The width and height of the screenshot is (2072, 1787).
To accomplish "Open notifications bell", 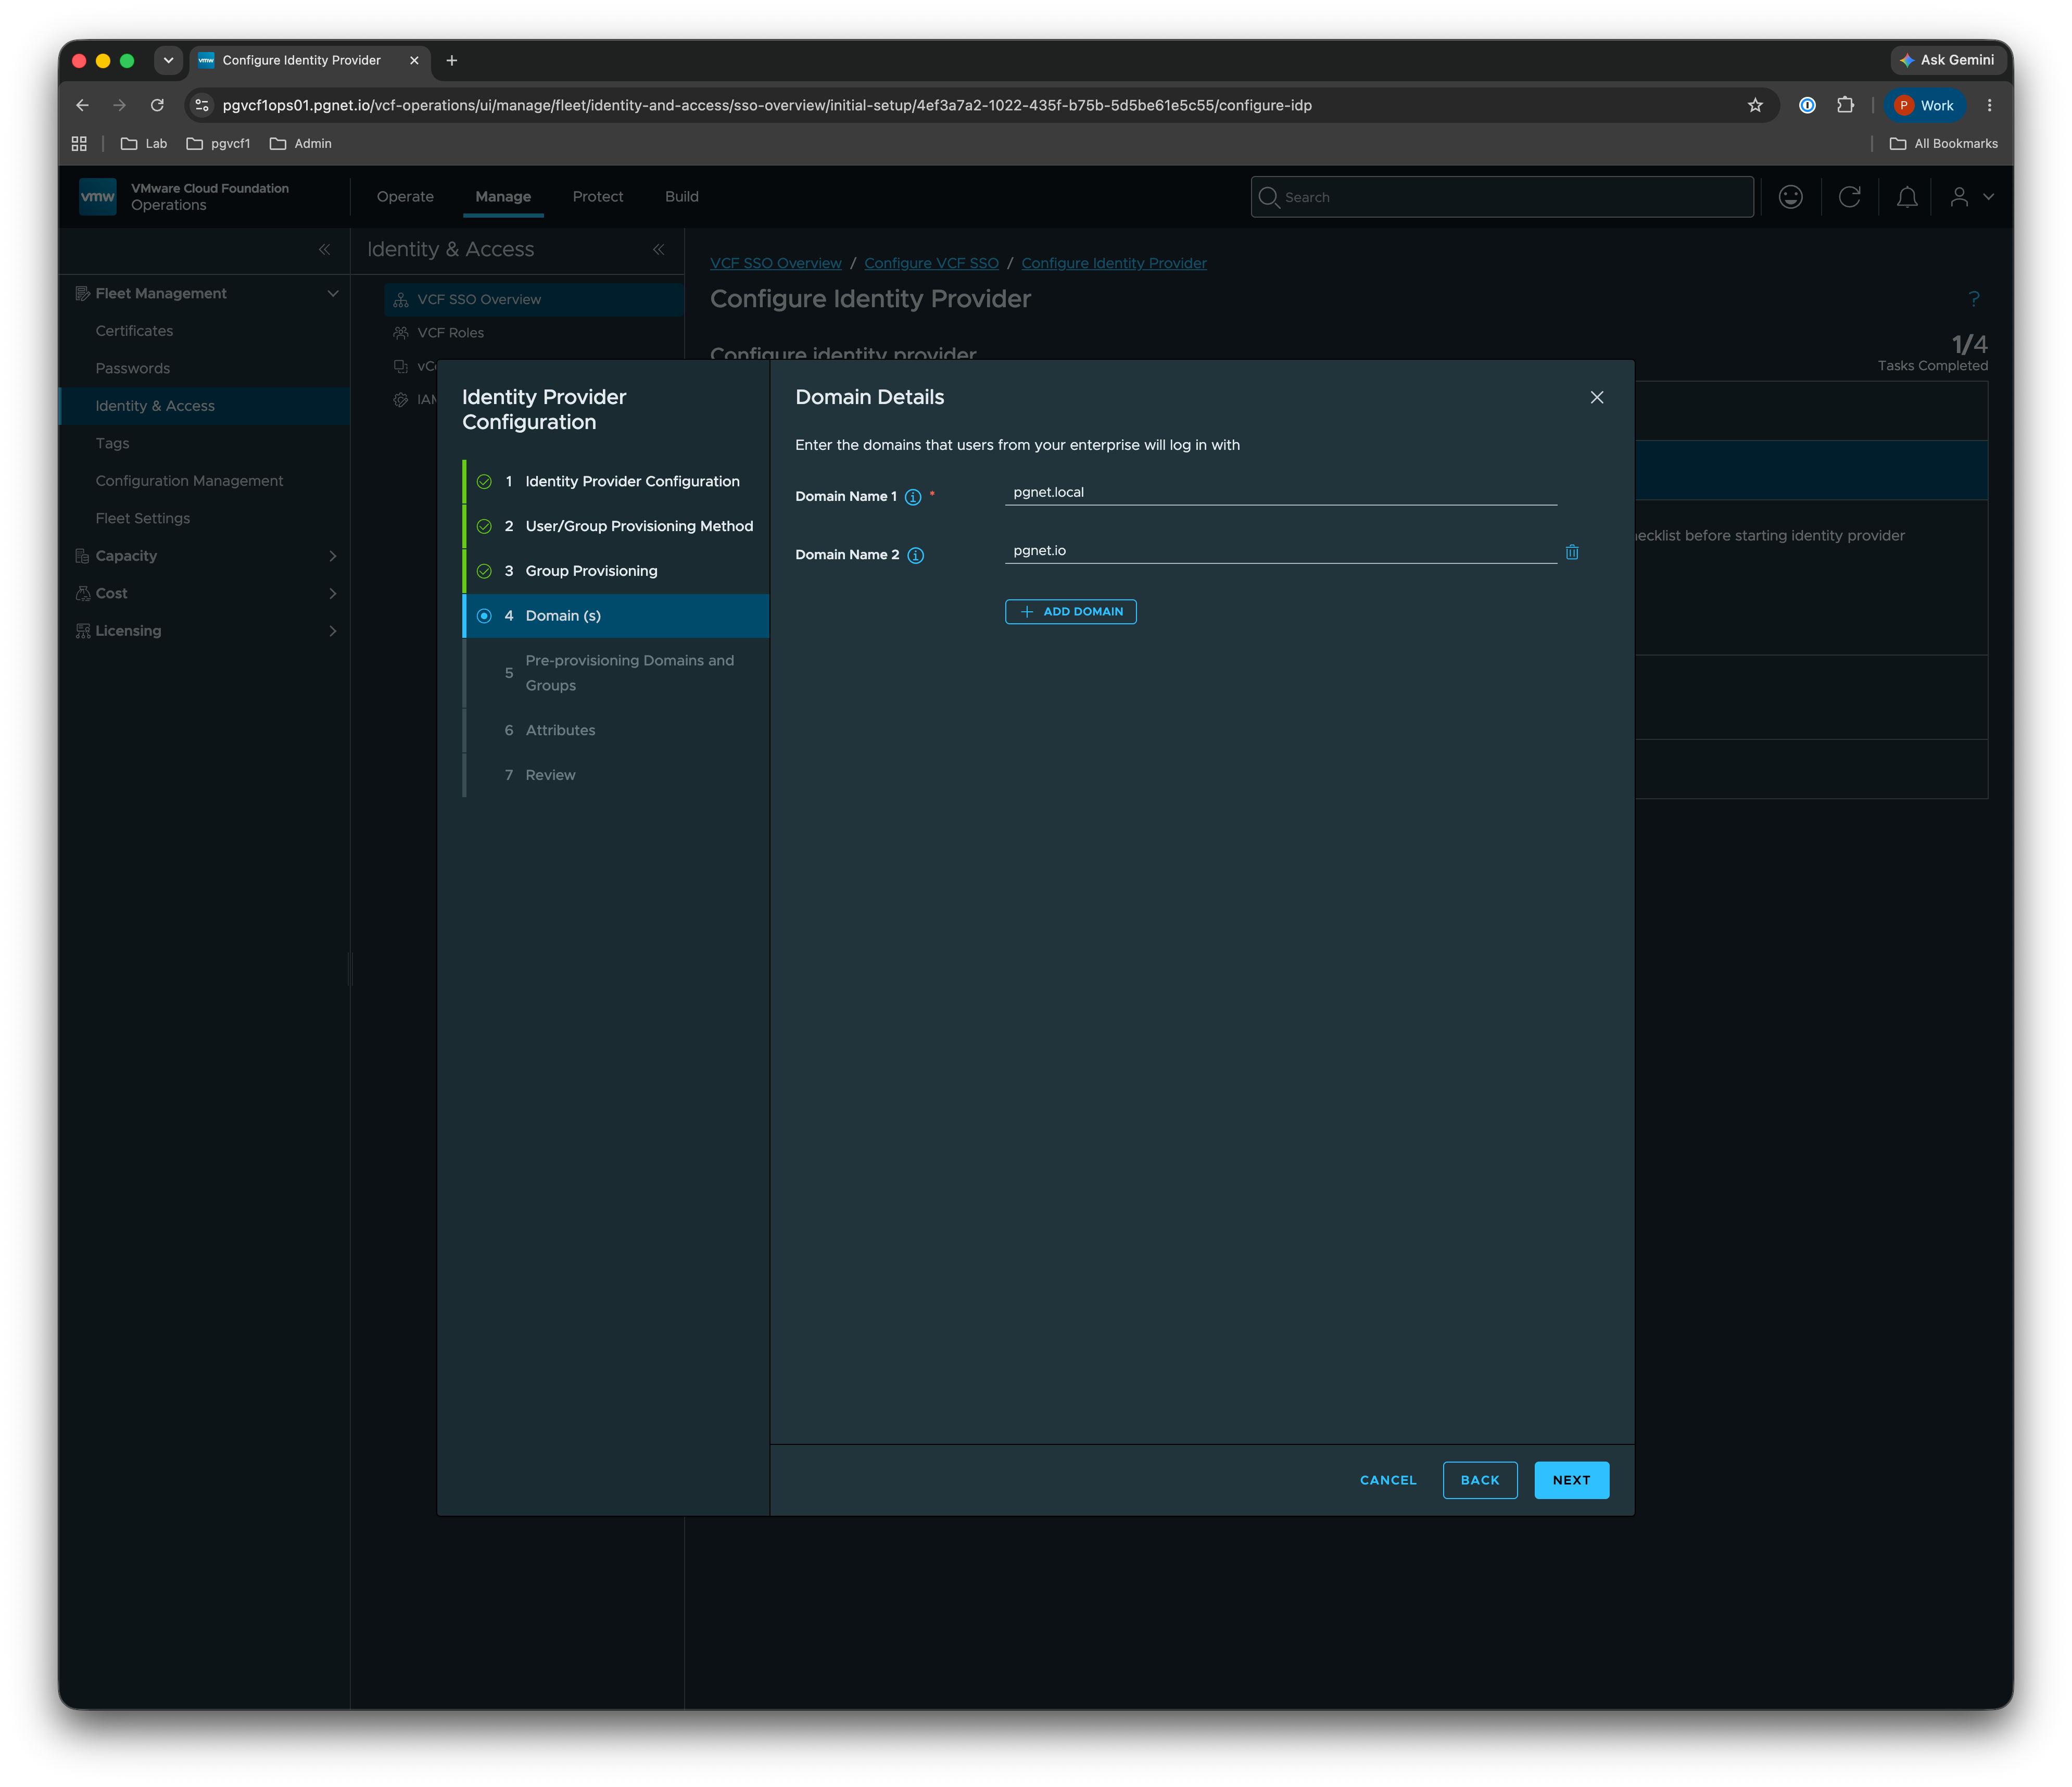I will (1907, 197).
